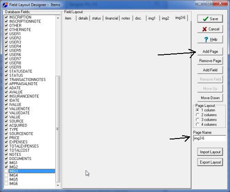
Task: Select the APPRAISALNOTE field name
Action: [x=23, y=84]
